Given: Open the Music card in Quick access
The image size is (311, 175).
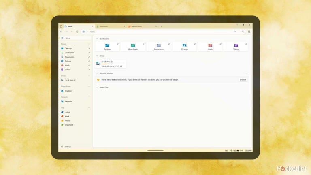Looking at the screenshot, I should 210,47.
